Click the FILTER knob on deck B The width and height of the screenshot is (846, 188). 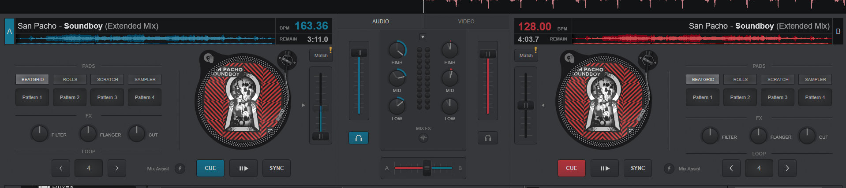[710, 136]
